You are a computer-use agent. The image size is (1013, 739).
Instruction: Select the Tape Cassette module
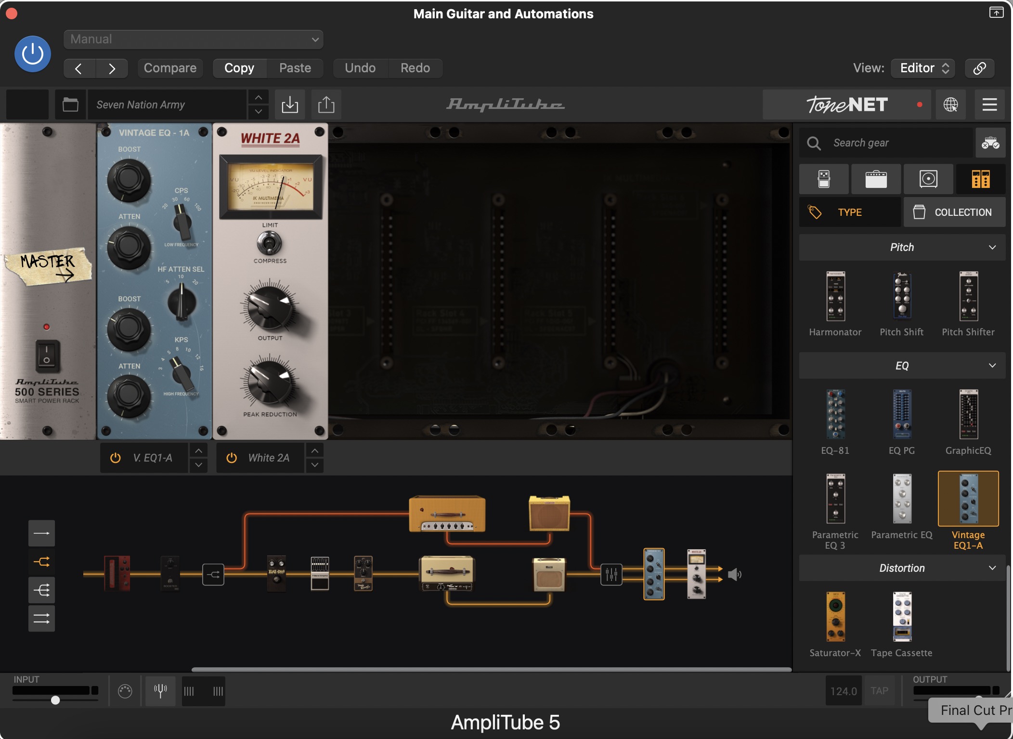click(x=902, y=624)
